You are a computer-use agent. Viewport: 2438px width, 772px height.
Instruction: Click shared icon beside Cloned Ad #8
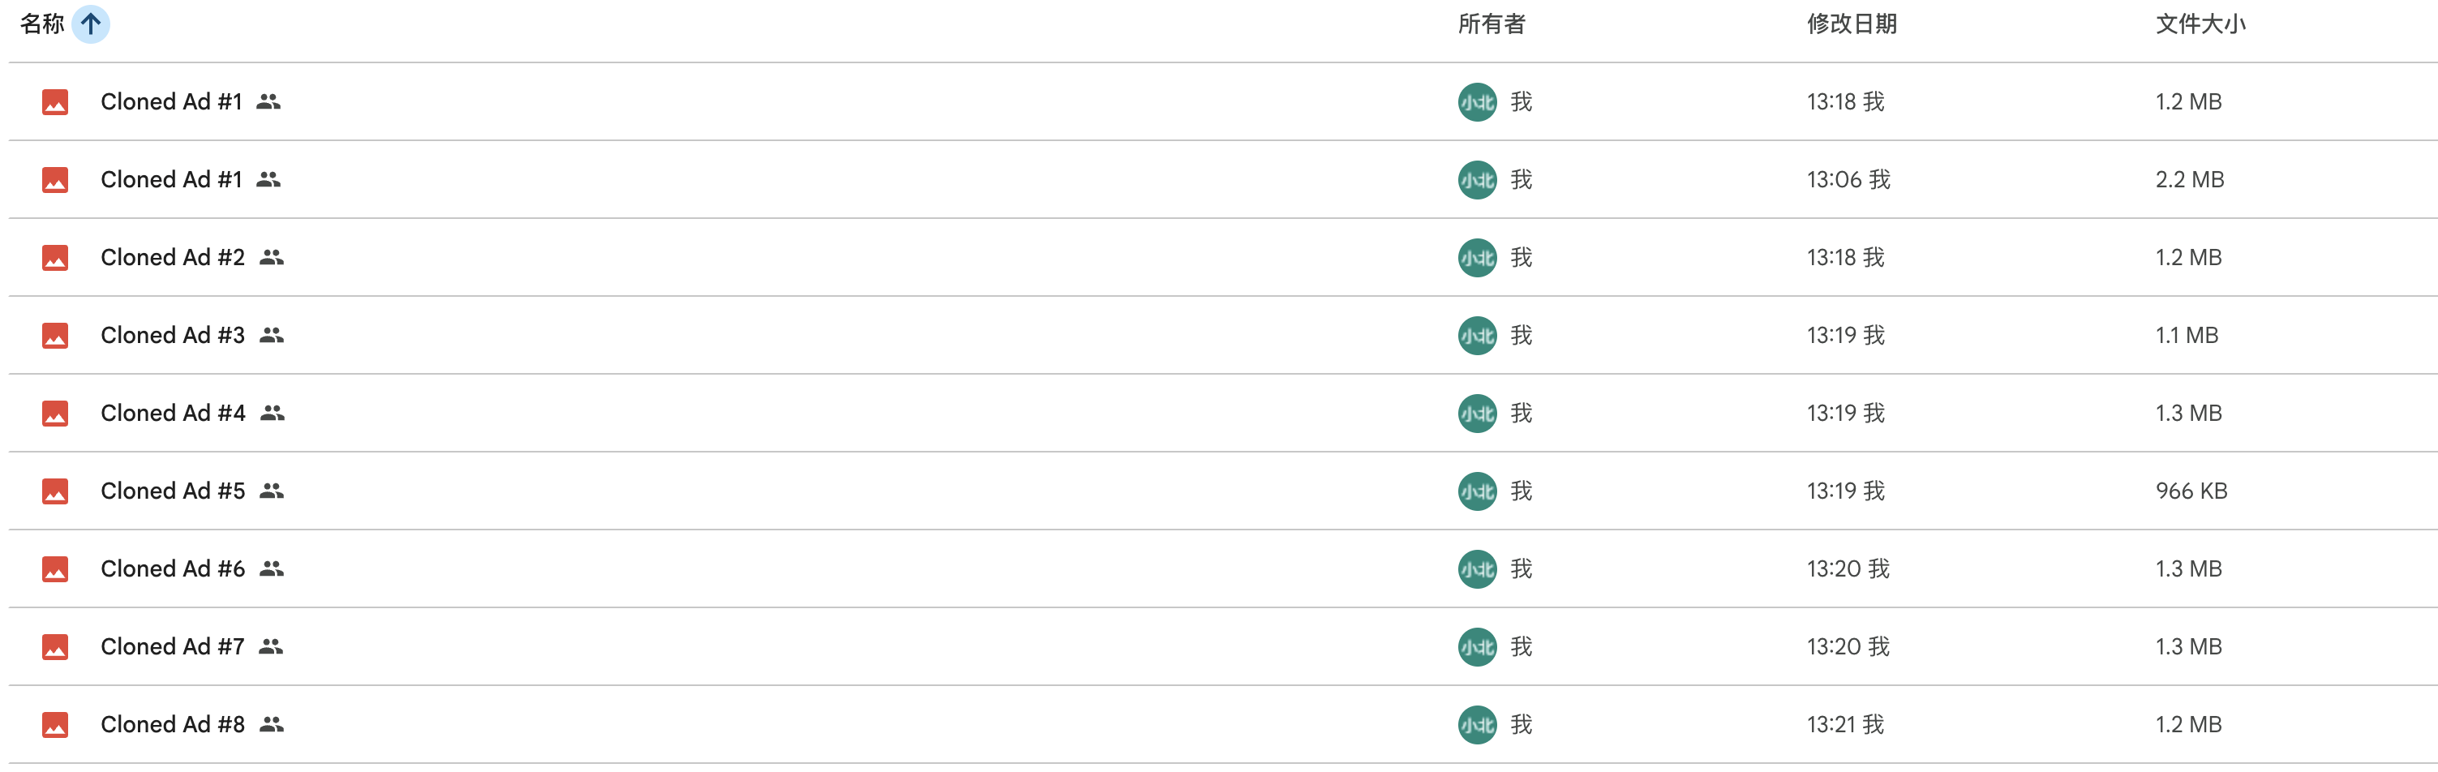(272, 725)
